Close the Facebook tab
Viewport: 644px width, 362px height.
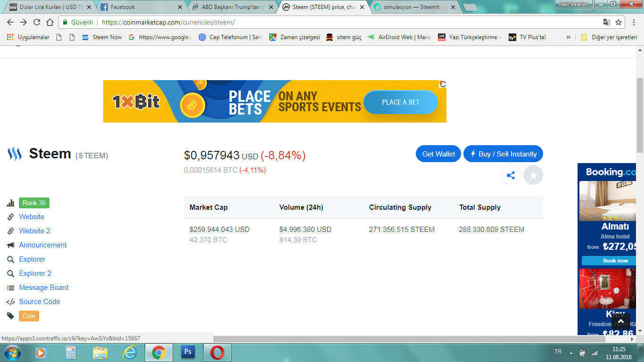180,7
